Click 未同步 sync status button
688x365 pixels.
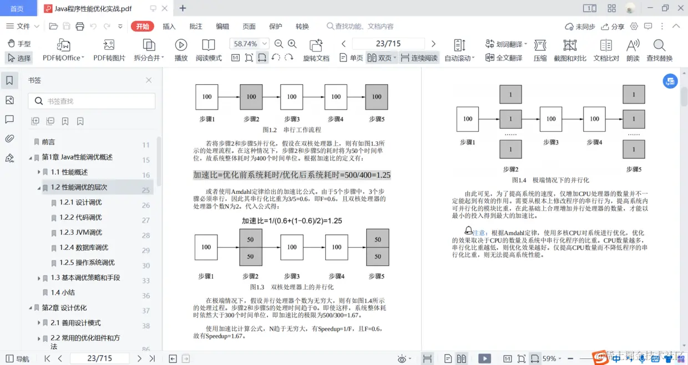pos(580,27)
